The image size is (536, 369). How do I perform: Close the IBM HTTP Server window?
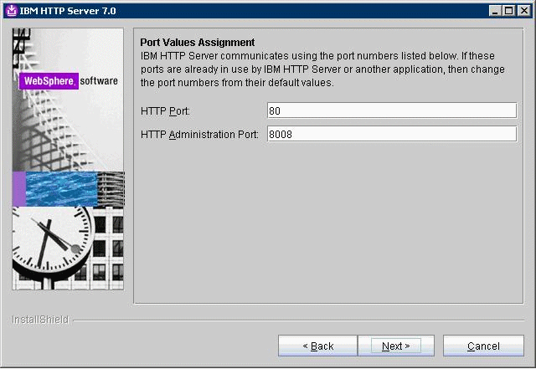[x=523, y=11]
